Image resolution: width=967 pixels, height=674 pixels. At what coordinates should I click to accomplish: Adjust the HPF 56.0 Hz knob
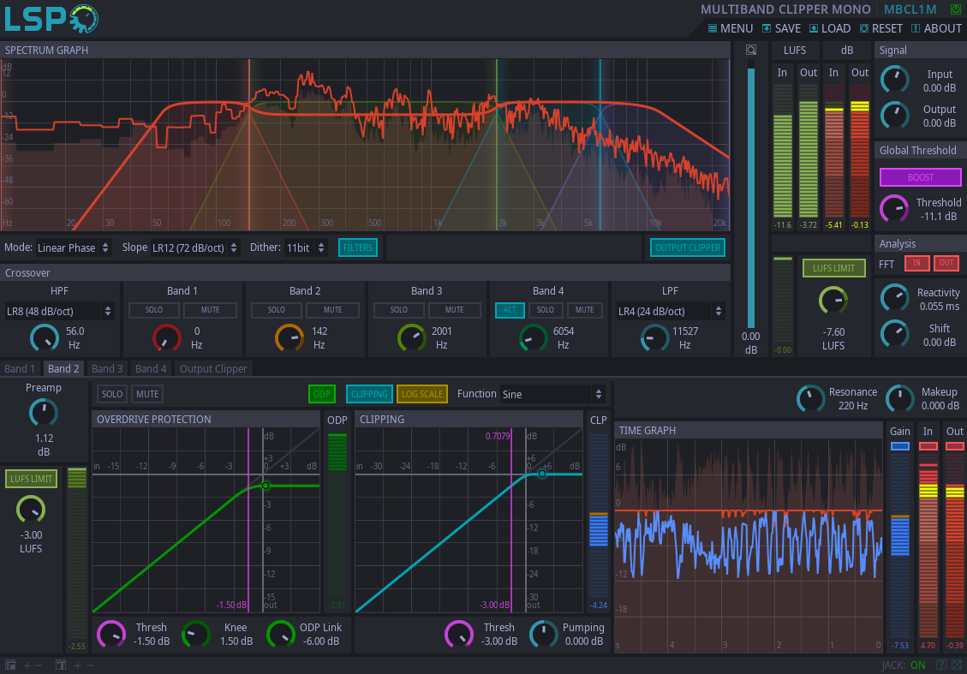pyautogui.click(x=45, y=338)
